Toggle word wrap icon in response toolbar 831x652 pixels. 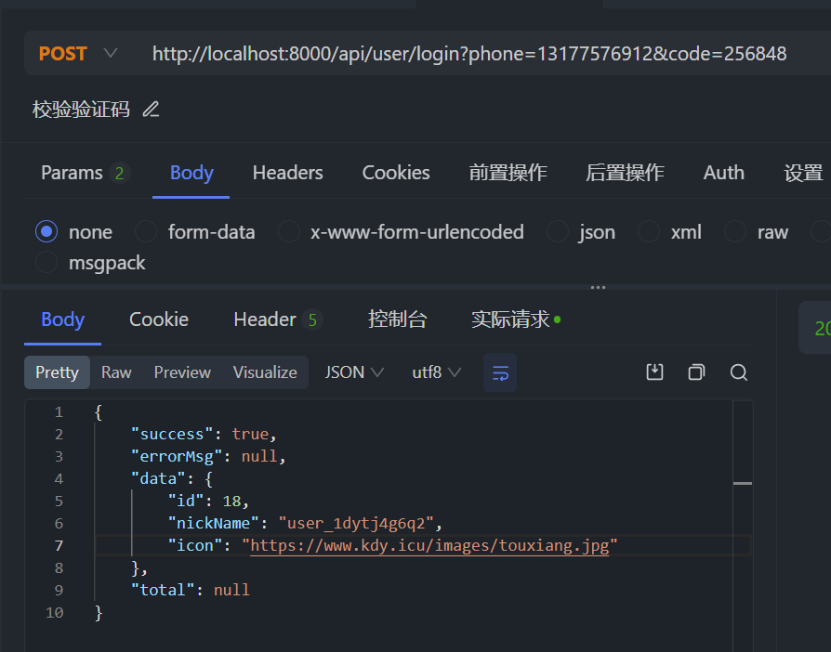point(500,372)
